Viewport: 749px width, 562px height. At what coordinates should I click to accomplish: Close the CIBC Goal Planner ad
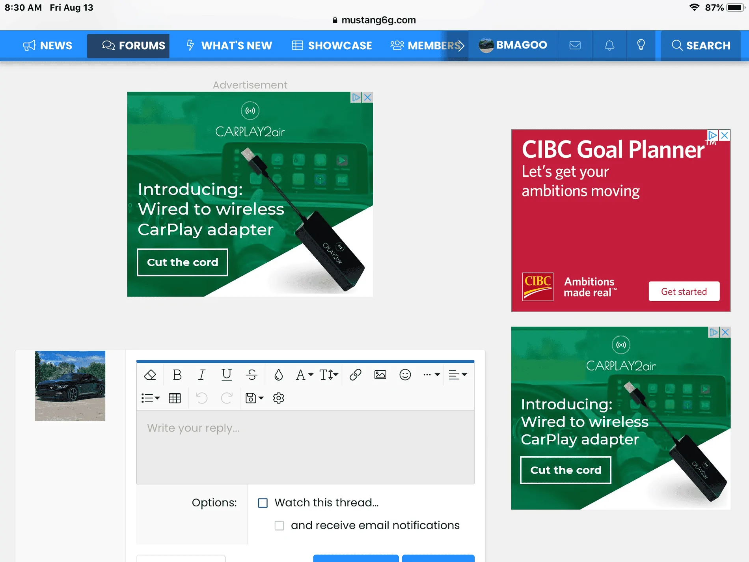click(x=725, y=135)
